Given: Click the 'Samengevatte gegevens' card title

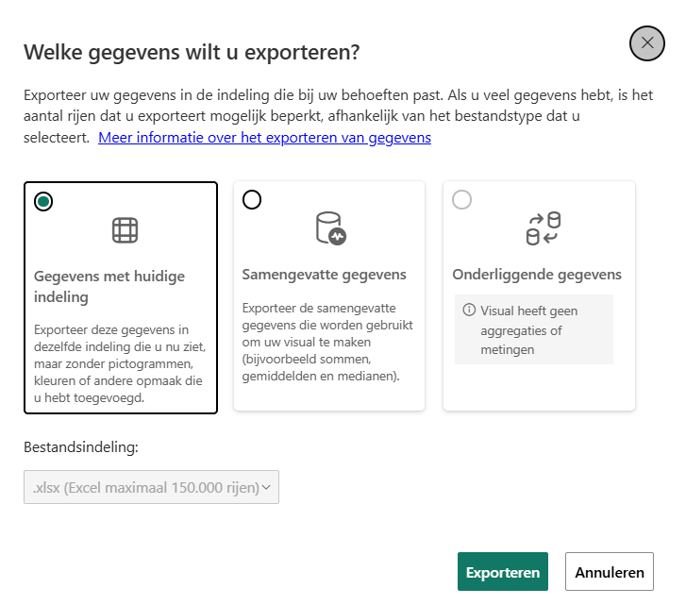Looking at the screenshot, I should [x=325, y=275].
